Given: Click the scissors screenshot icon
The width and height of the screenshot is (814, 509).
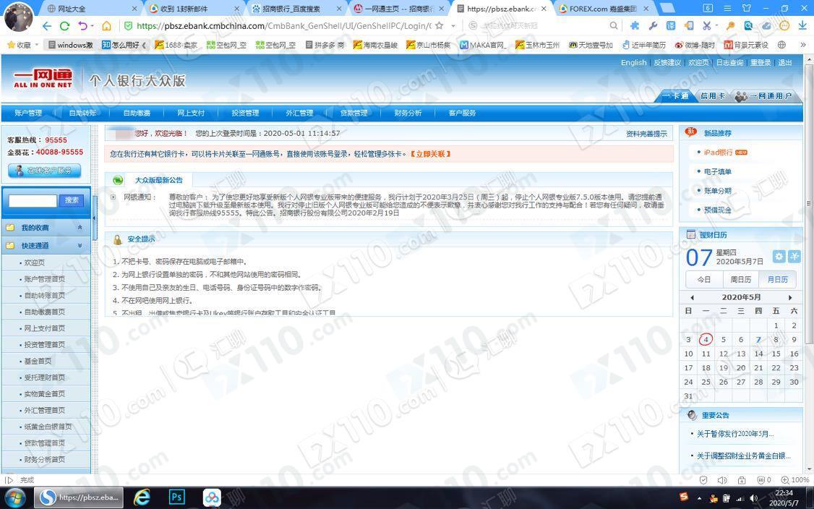Looking at the screenshot, I should tap(706, 25).
